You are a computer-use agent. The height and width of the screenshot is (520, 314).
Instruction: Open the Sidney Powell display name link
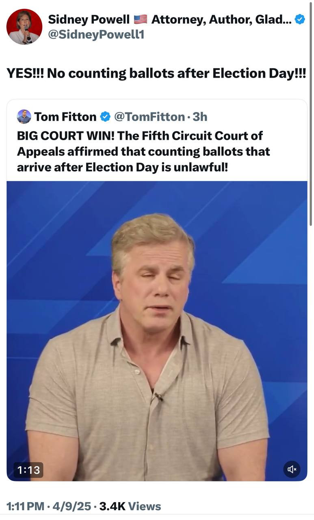(89, 19)
